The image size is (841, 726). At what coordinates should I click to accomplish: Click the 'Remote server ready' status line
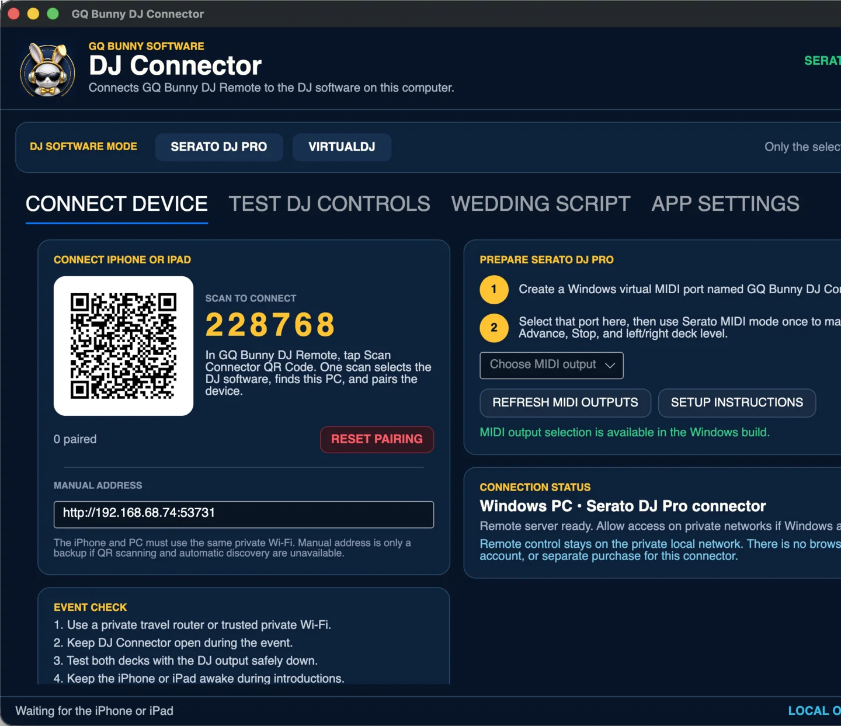click(660, 526)
